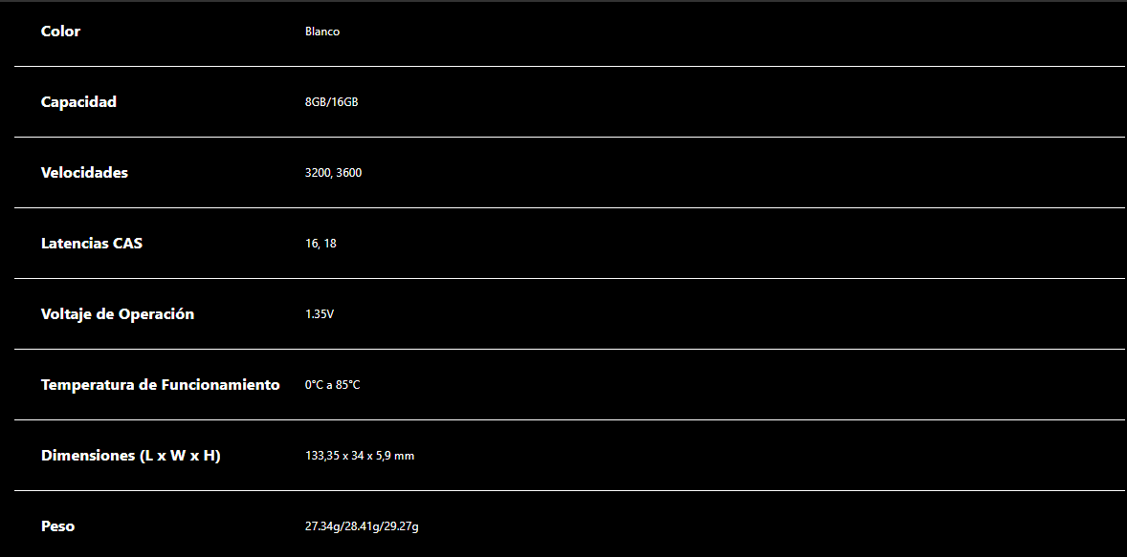The height and width of the screenshot is (557, 1127).
Task: Click the Dimensiones (L x W x H) label
Action: click(130, 456)
